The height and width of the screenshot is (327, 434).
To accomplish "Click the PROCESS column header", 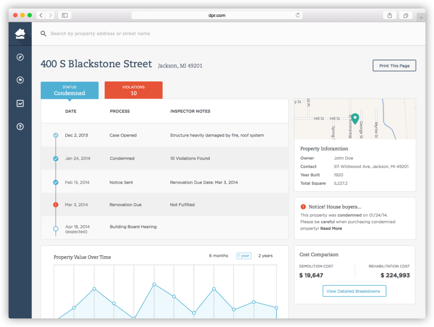I will point(120,111).
